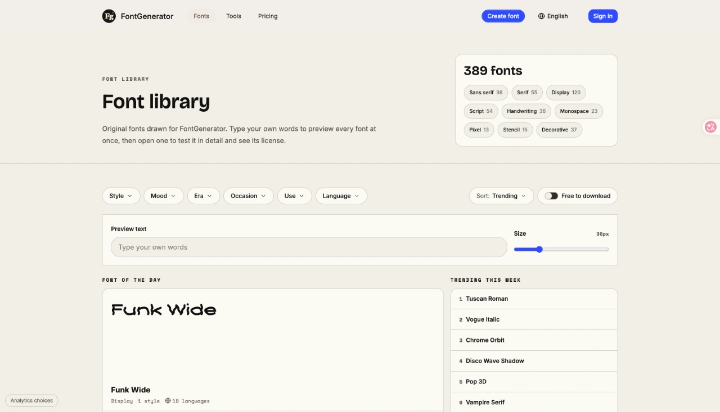Open trending font Pop 3D
The image size is (720, 412).
pyautogui.click(x=534, y=382)
